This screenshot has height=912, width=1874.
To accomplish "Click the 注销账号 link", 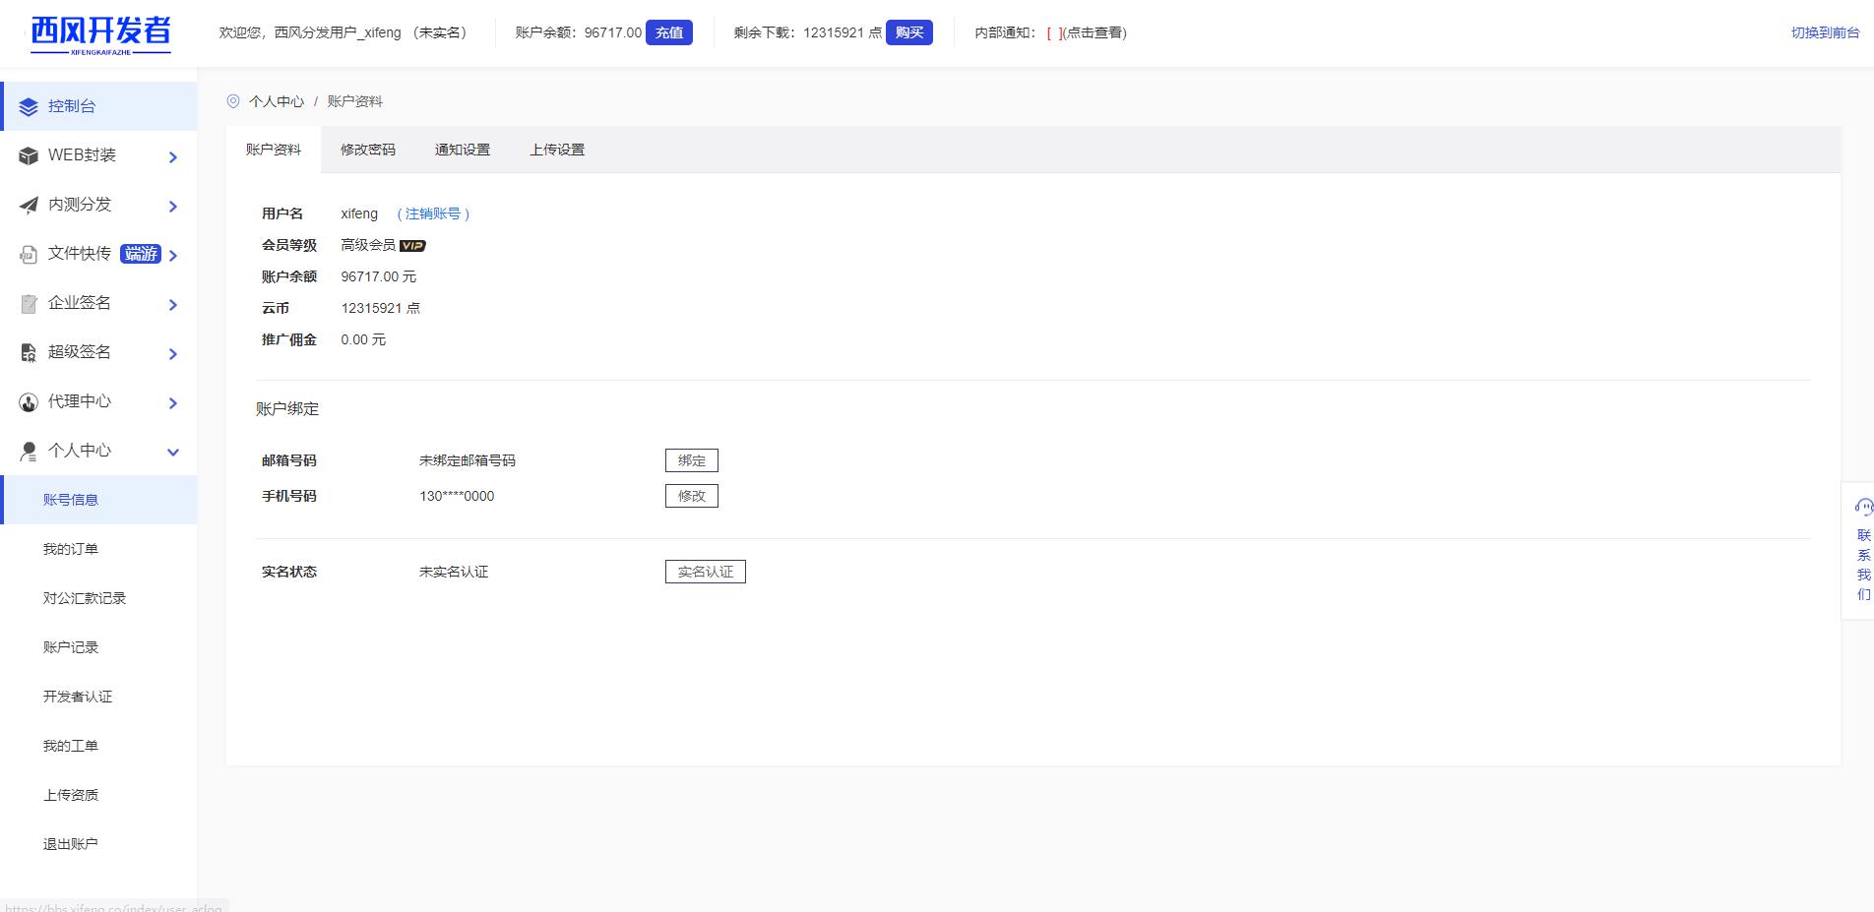I will (433, 213).
